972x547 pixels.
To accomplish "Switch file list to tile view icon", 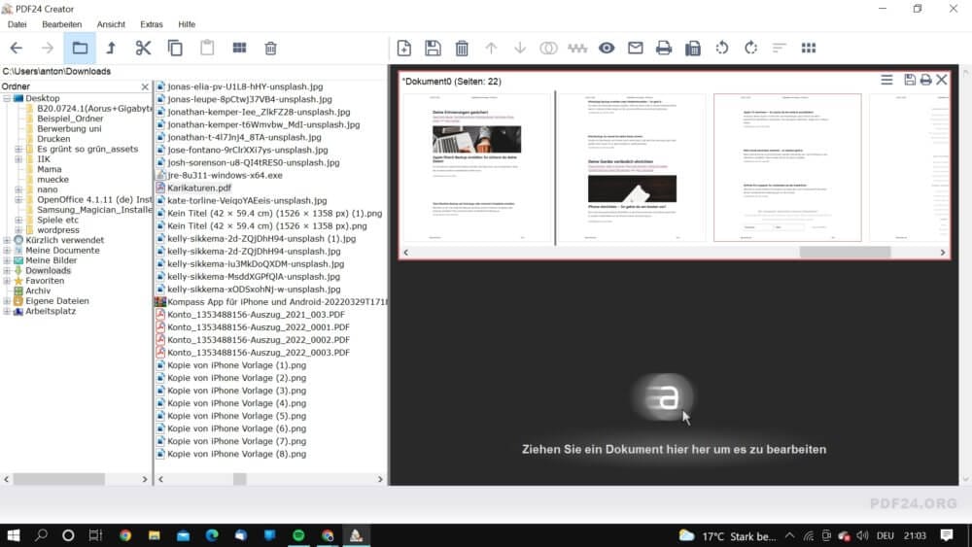I will [x=239, y=48].
